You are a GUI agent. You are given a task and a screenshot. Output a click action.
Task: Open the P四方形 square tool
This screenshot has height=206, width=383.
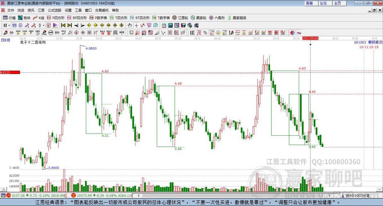click(56, 18)
